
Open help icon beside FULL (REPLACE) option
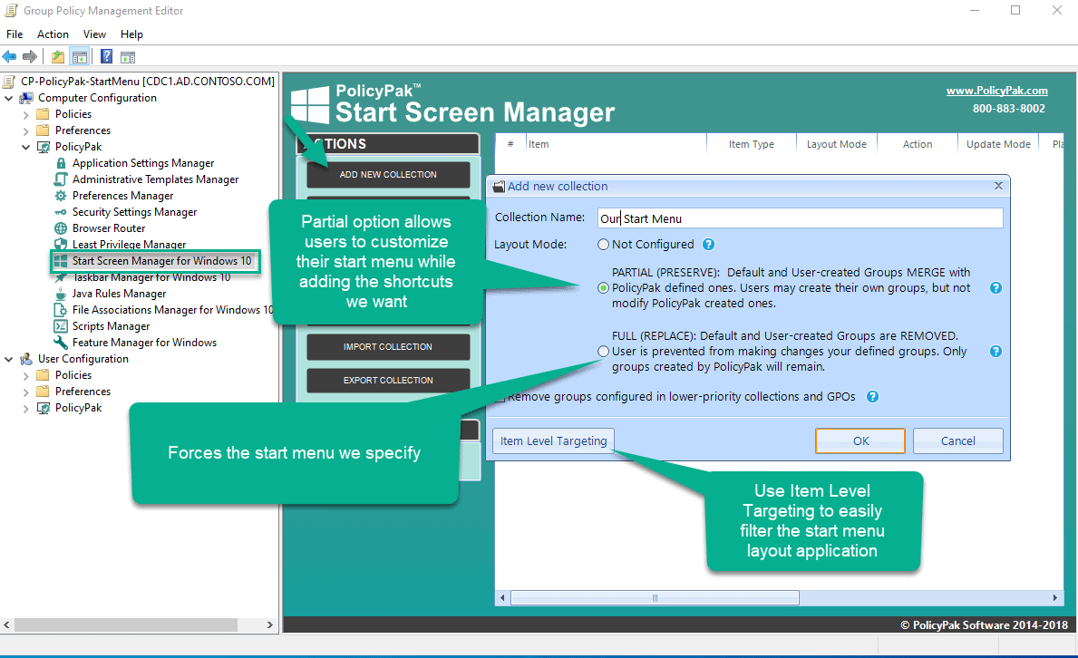pos(995,352)
